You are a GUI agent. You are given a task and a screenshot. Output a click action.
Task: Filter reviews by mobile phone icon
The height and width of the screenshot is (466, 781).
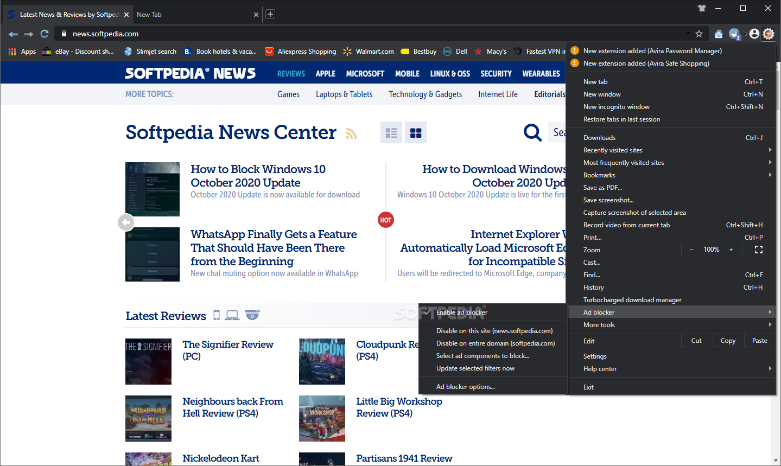click(x=217, y=315)
